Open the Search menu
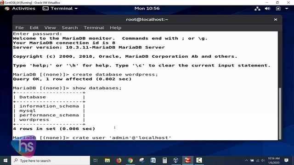The height and width of the screenshot is (165, 294). (x=70, y=27)
